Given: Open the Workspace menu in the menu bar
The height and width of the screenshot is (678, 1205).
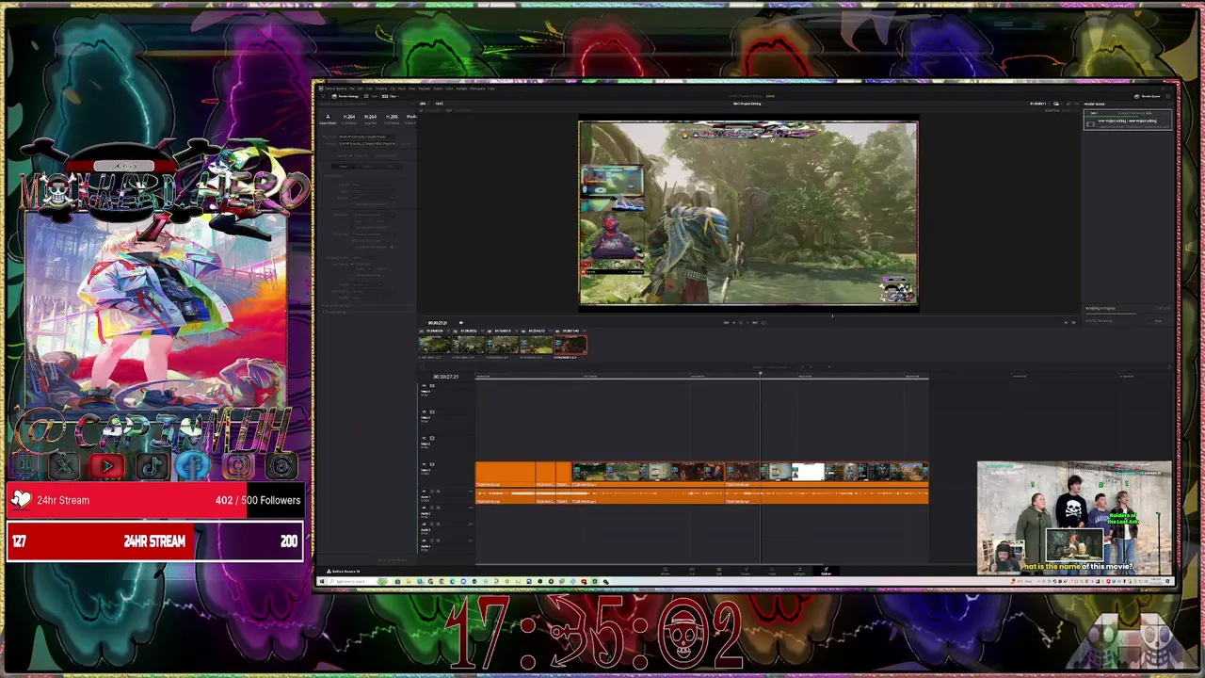Looking at the screenshot, I should point(477,89).
